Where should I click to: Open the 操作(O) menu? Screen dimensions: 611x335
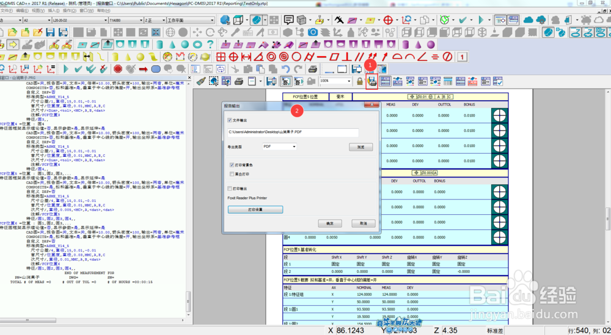pyautogui.click(x=70, y=10)
